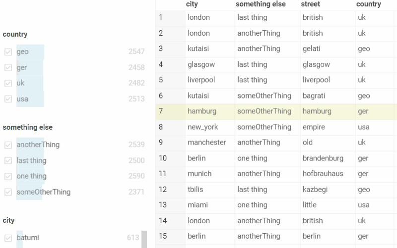Click the brandenburg street cell
The image size is (397, 248).
click(323, 158)
